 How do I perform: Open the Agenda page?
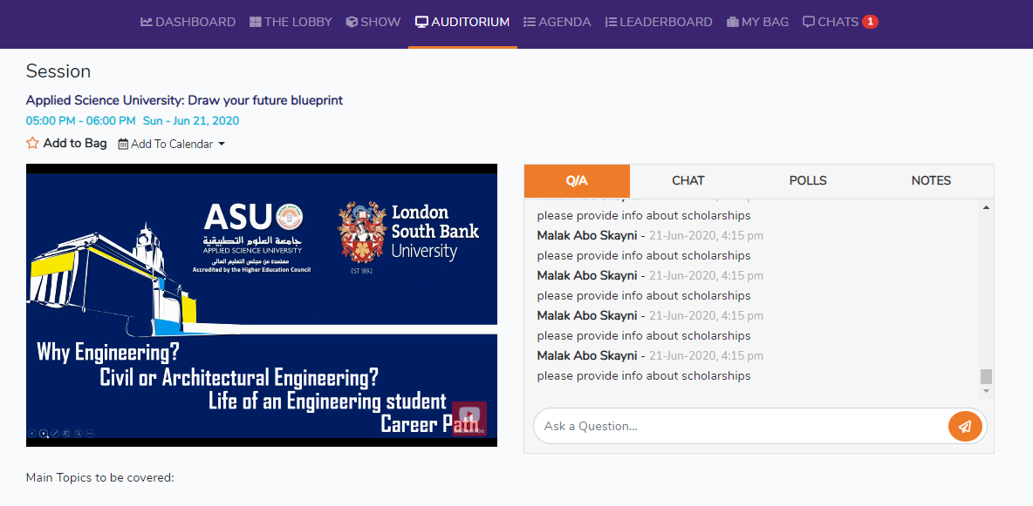point(557,22)
